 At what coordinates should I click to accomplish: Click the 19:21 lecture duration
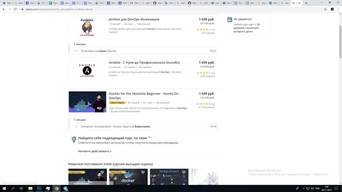213,51
